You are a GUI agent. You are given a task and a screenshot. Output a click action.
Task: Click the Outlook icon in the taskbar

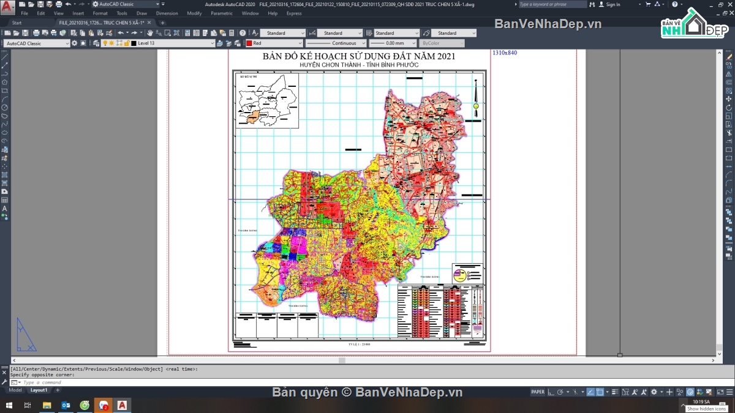pos(66,405)
